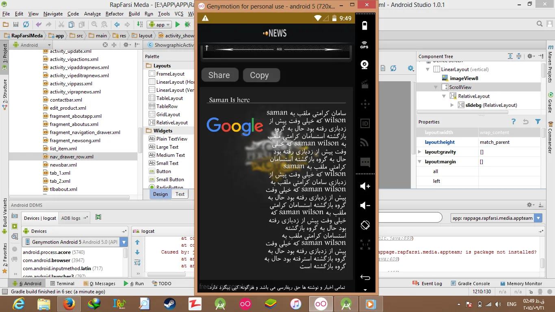
Task: Raise volume in Genymotion sidebar
Action: [365, 186]
